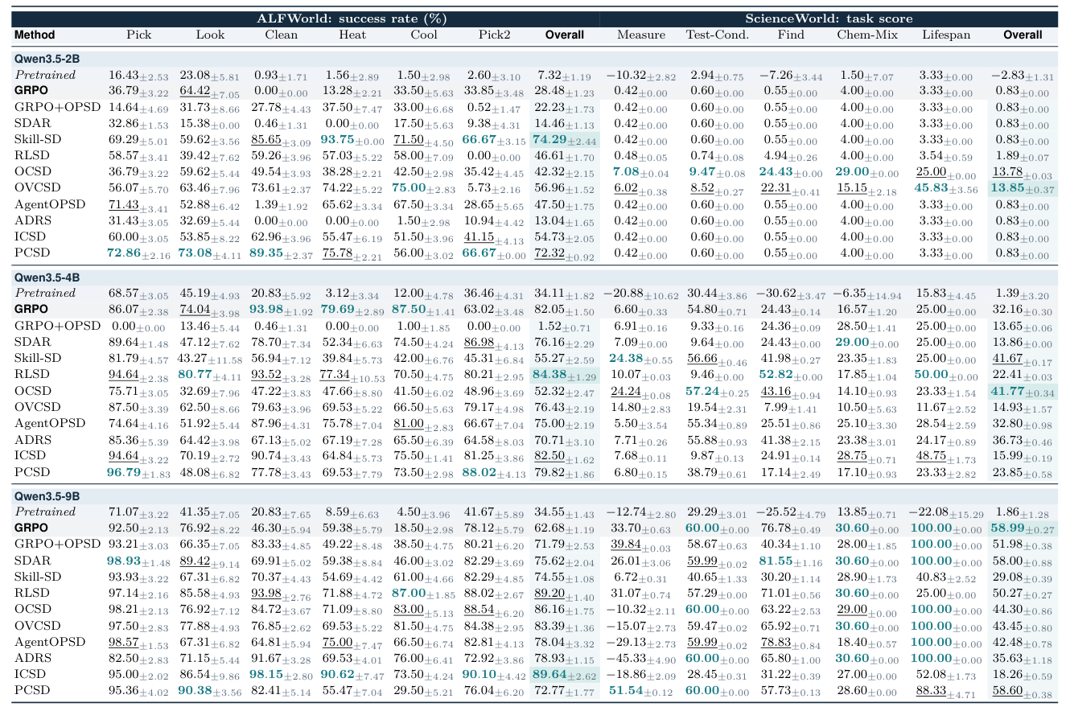
Task: Select the "Qwen3.5-4B" section heading
Action: pos(47,277)
